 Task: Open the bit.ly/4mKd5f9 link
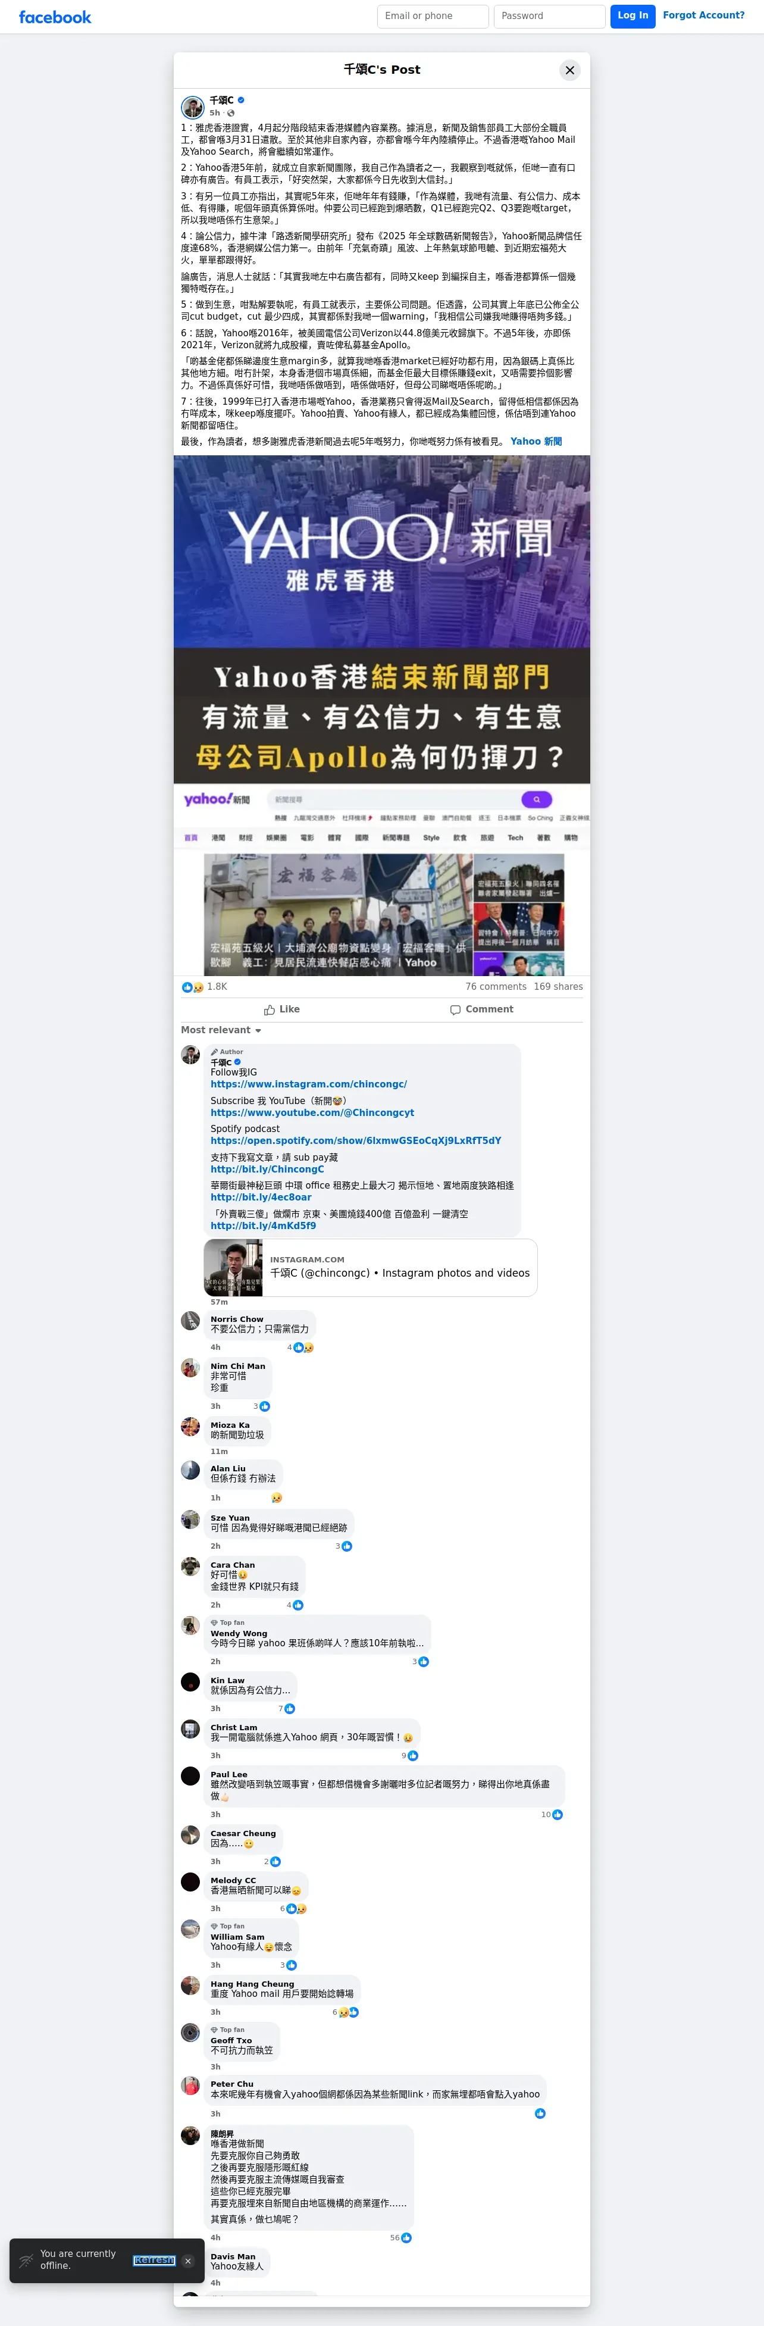[264, 1226]
